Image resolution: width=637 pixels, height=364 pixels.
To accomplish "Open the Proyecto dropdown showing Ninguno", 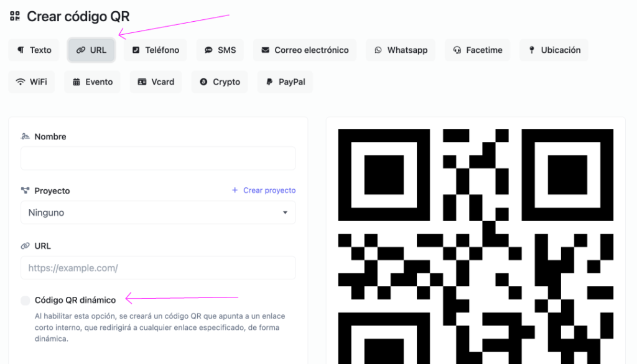I will 158,213.
